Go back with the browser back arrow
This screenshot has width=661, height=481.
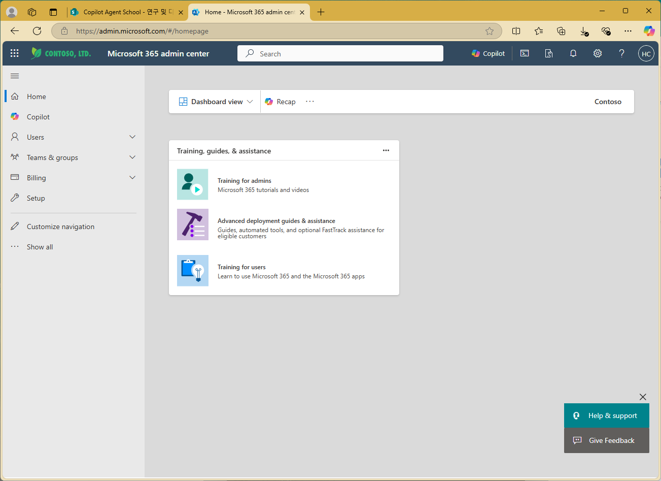click(15, 31)
